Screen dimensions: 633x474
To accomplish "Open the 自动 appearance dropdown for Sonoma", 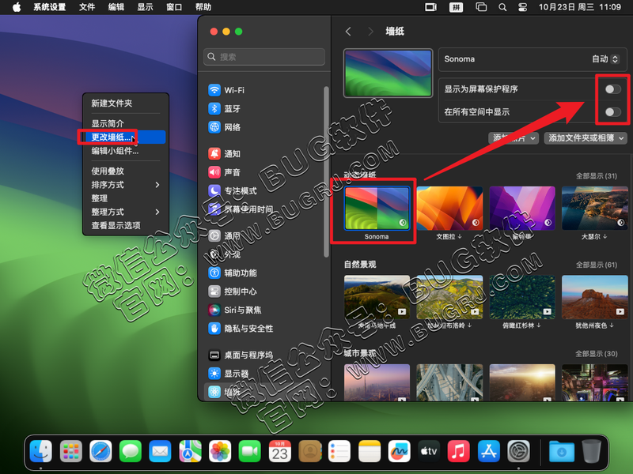I will (605, 58).
